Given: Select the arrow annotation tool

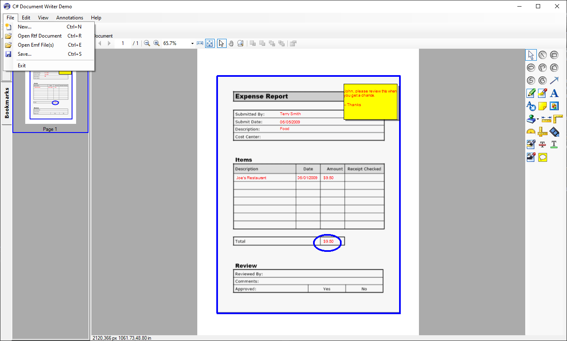Looking at the screenshot, I should click(x=554, y=81).
